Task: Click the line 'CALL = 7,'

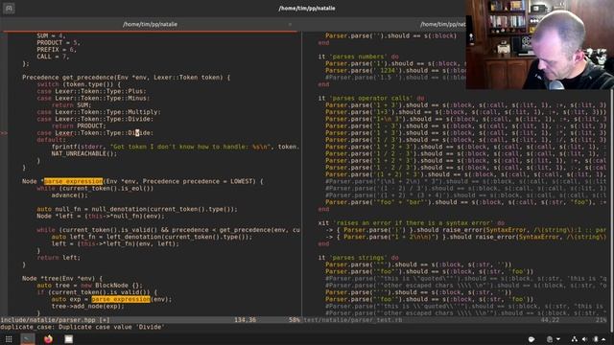Action: 53,57
